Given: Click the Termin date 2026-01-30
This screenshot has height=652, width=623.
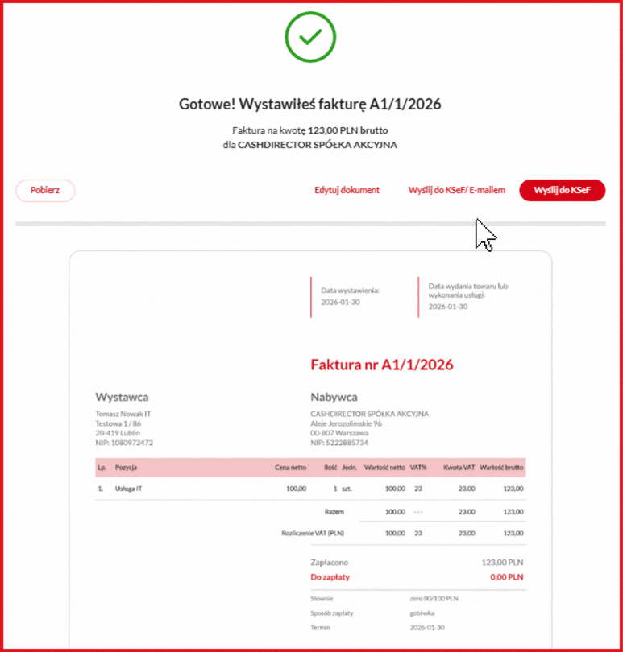Looking at the screenshot, I should [427, 628].
